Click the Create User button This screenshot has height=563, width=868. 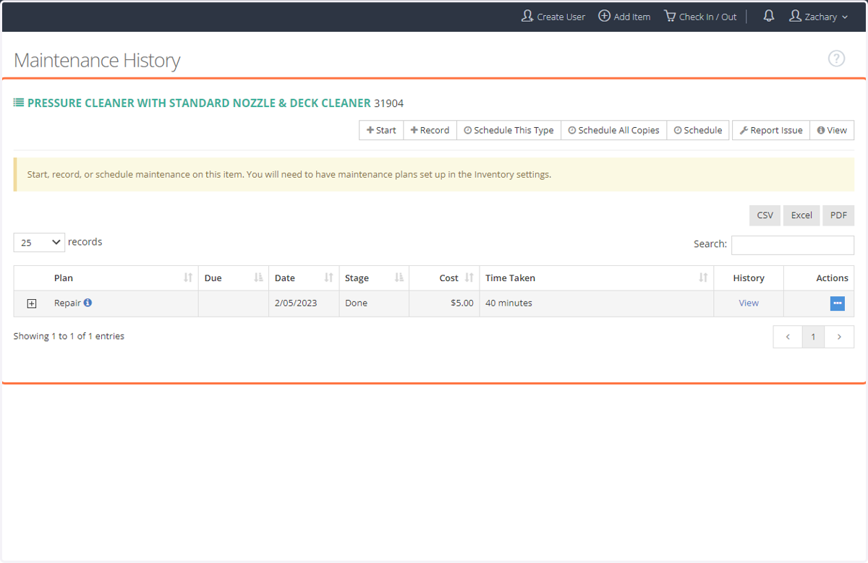tap(553, 16)
